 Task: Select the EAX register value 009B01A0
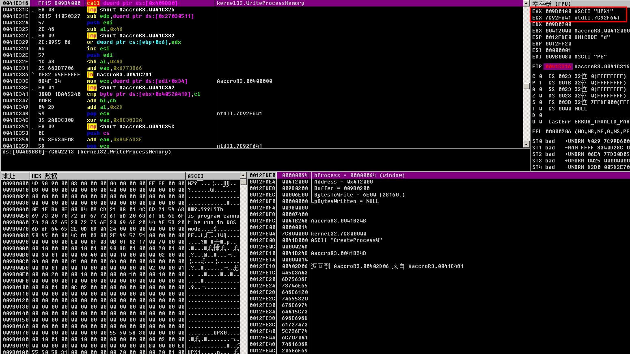pos(558,11)
